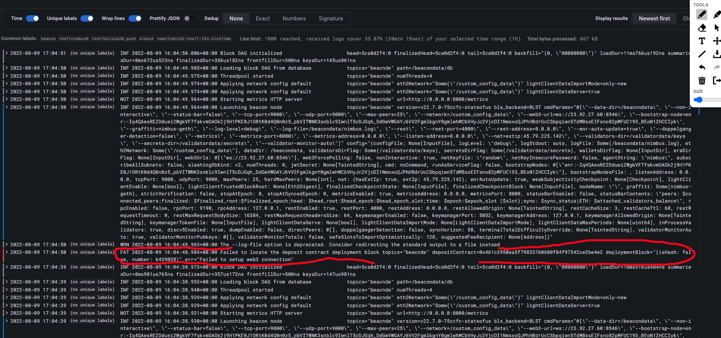Viewport: 721px width, 338px height.
Task: Click the 'stdout' common label
Action: click(147, 39)
